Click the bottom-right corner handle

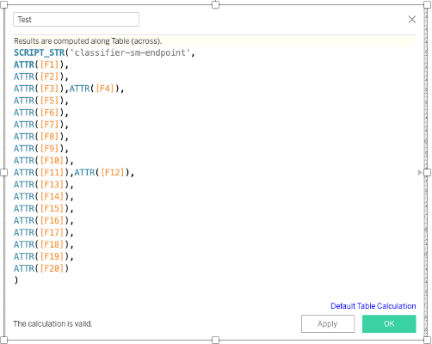[x=428, y=340]
